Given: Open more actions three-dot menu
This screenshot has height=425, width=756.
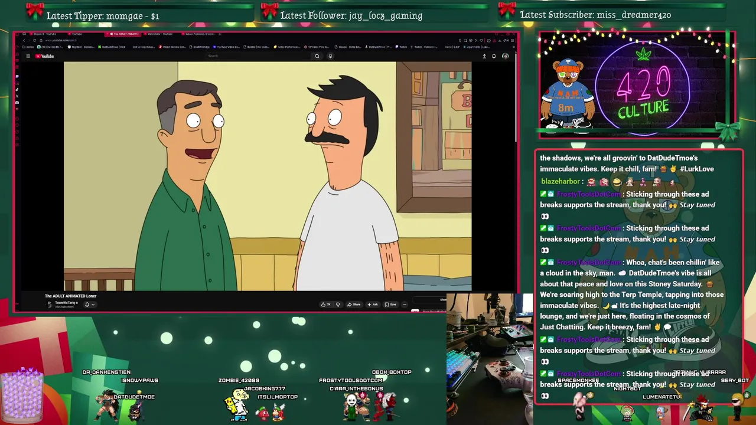Looking at the screenshot, I should (x=405, y=305).
